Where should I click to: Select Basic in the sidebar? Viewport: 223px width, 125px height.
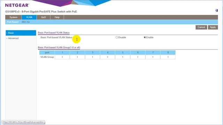tap(21, 33)
